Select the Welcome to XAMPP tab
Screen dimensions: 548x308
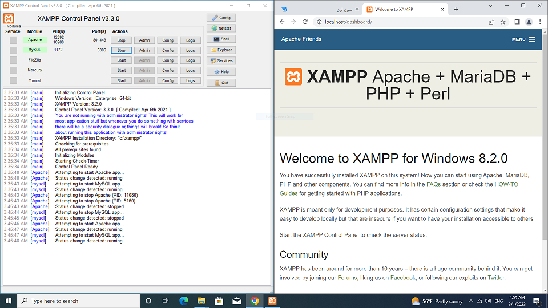click(405, 10)
